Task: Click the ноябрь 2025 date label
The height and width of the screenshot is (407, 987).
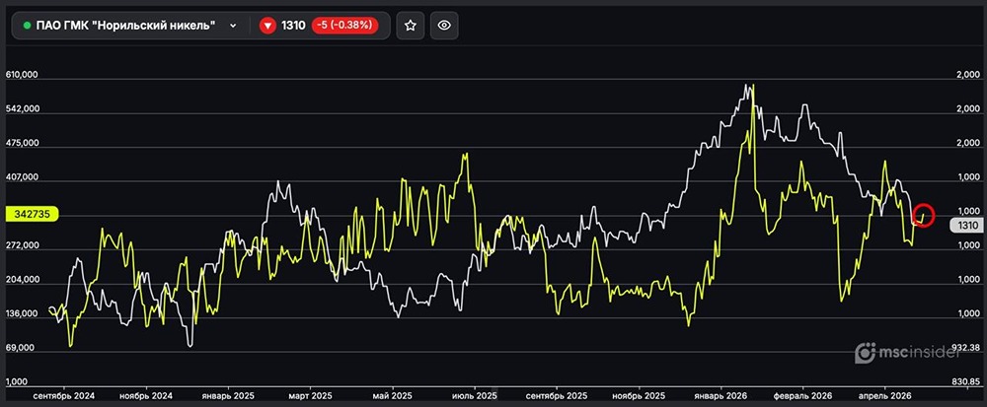Action: click(639, 396)
